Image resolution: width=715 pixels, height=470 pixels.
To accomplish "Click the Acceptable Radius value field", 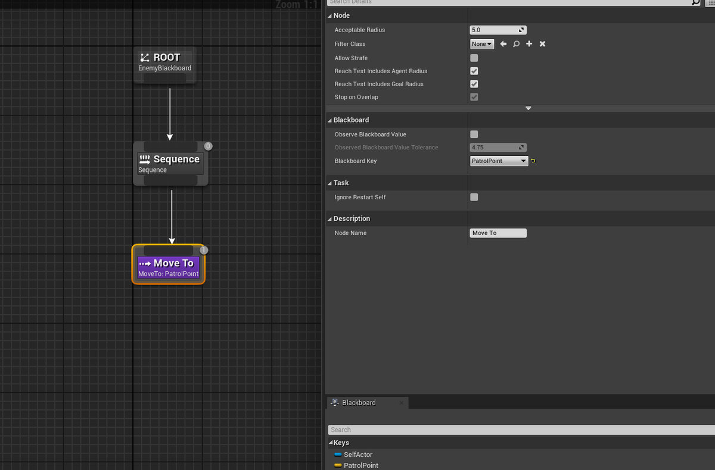I will [498, 30].
